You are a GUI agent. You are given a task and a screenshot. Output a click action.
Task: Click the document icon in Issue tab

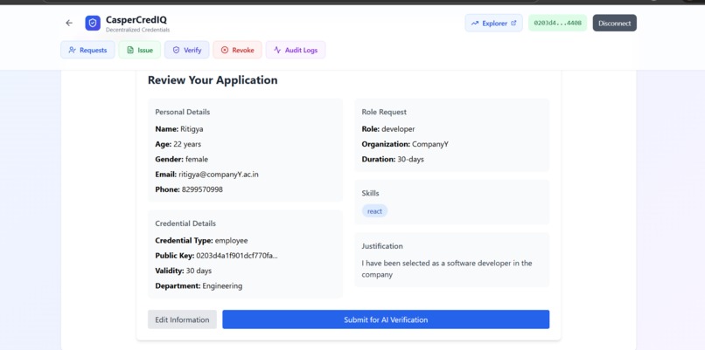130,50
